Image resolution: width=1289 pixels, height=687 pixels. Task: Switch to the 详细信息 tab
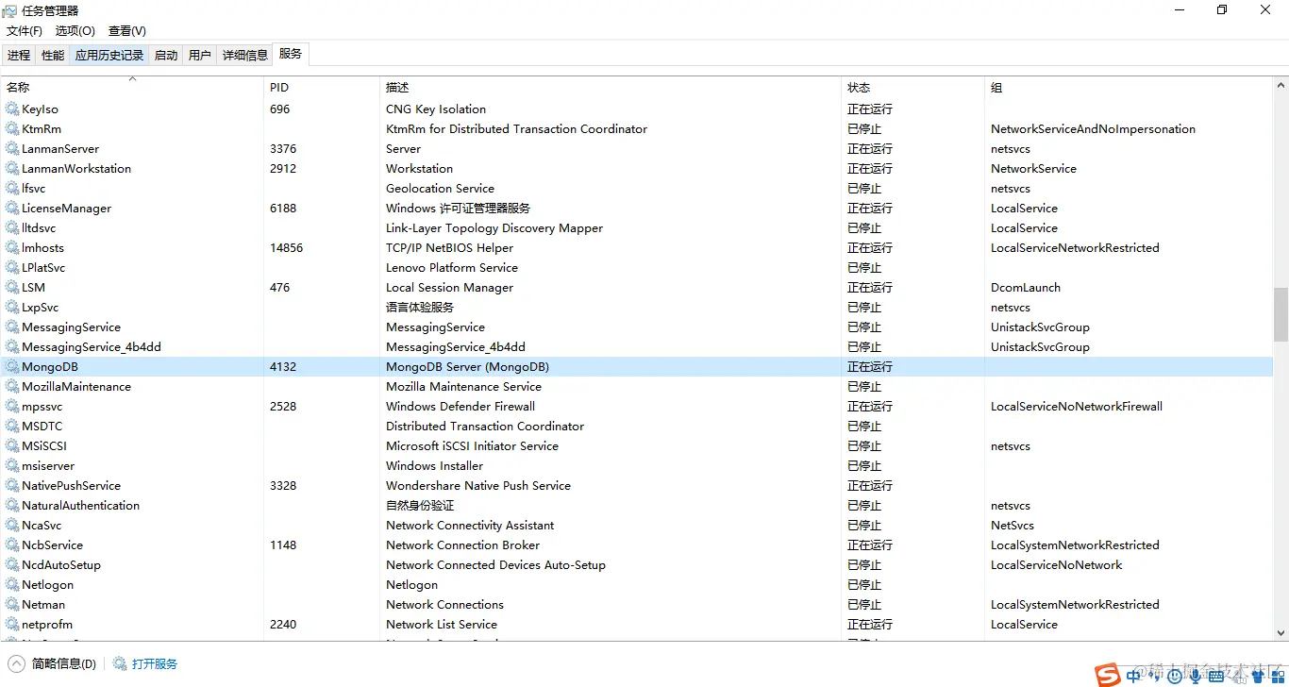coord(245,56)
